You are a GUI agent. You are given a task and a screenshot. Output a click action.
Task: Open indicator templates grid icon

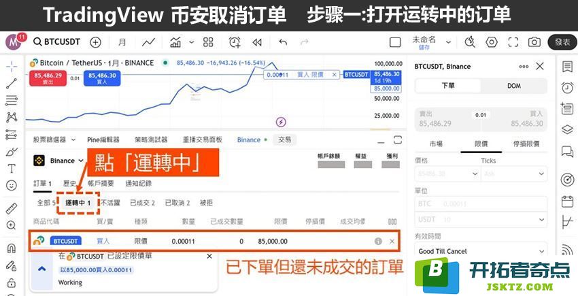point(208,42)
